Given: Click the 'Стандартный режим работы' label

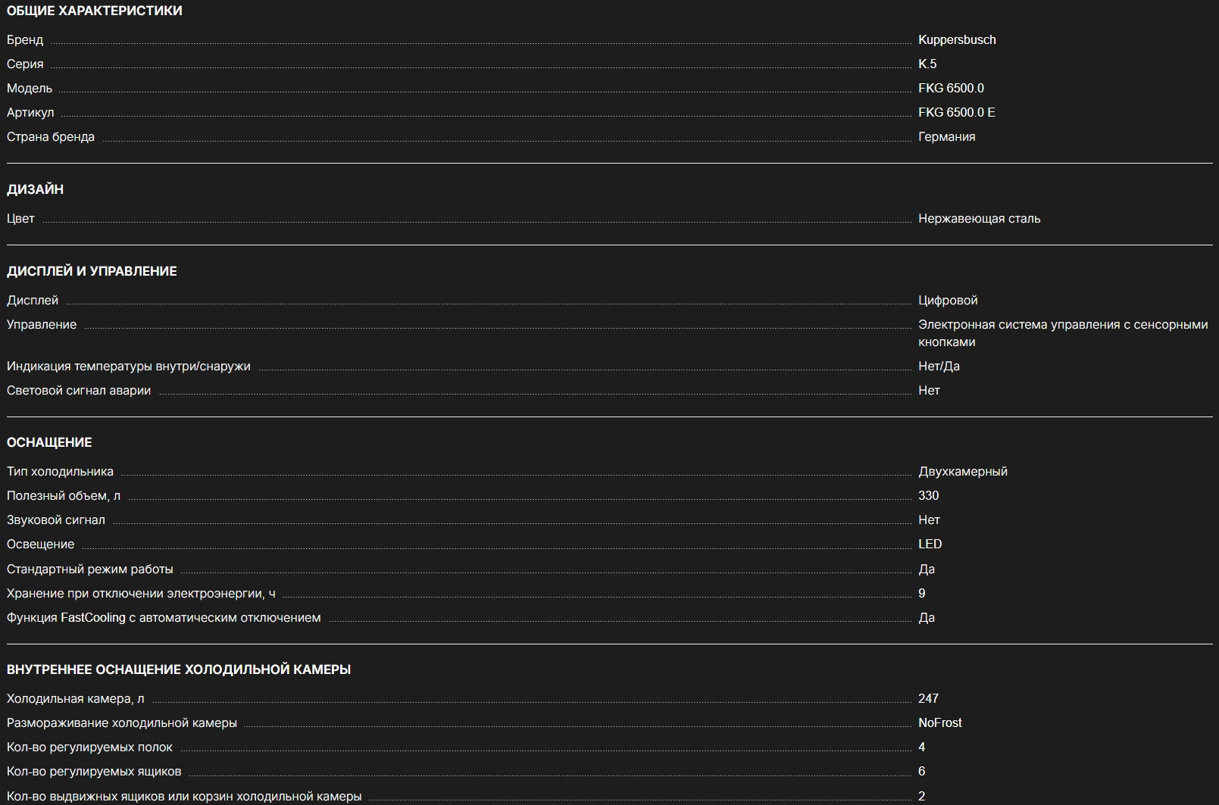Looking at the screenshot, I should (x=90, y=569).
